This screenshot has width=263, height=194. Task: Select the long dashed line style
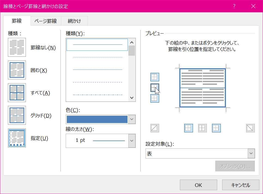(97, 82)
